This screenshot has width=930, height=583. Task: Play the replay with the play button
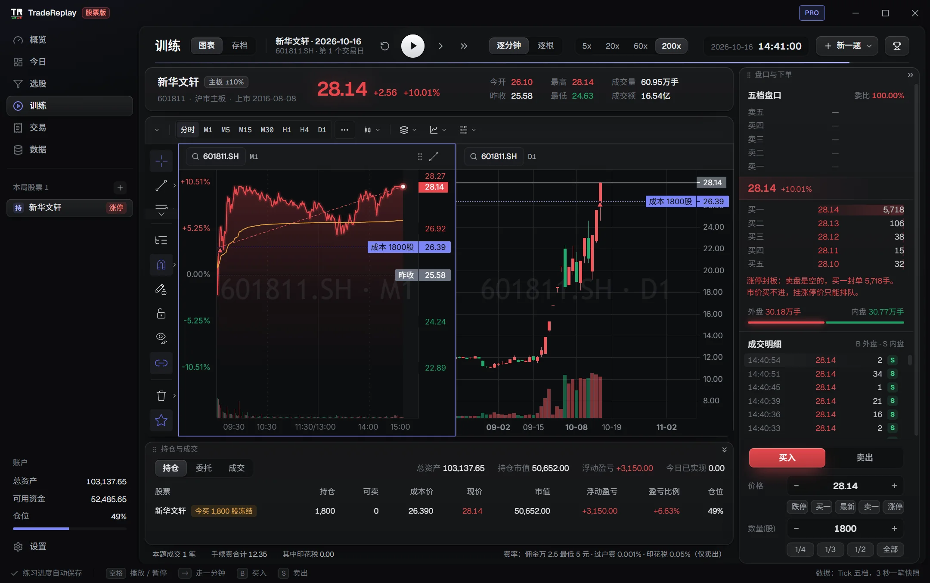pos(412,46)
